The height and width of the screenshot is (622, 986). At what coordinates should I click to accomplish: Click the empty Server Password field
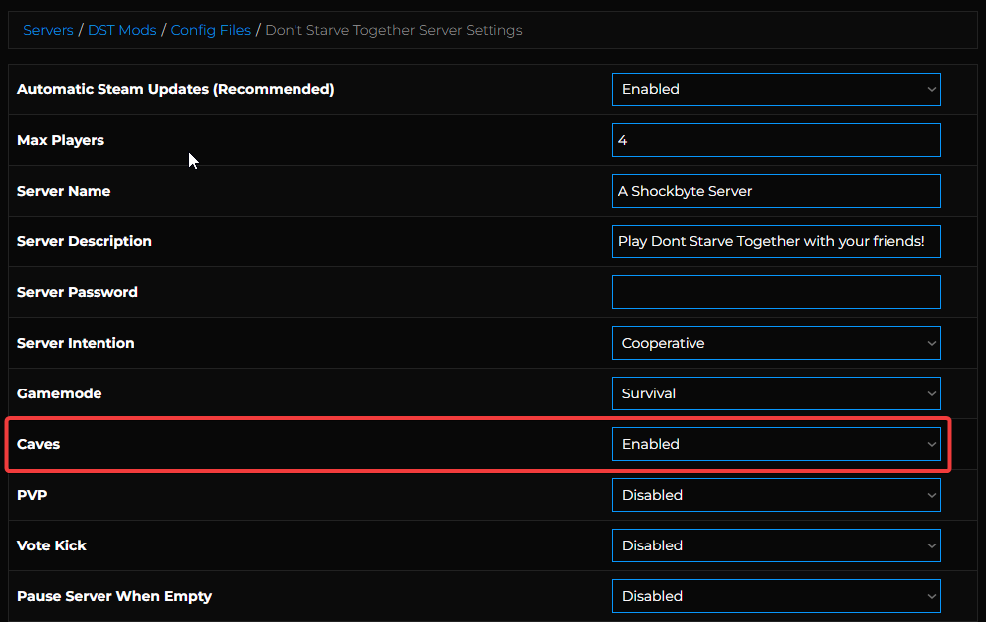776,291
